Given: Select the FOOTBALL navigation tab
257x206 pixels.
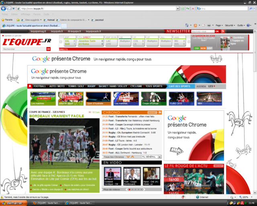Looking at the screenshot, I should click(x=40, y=86).
